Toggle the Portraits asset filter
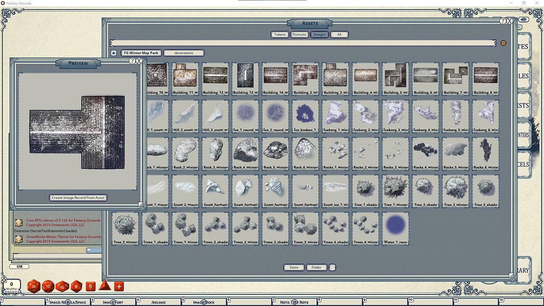The image size is (544, 306). [299, 34]
